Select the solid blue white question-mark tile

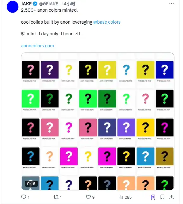[165, 70]
